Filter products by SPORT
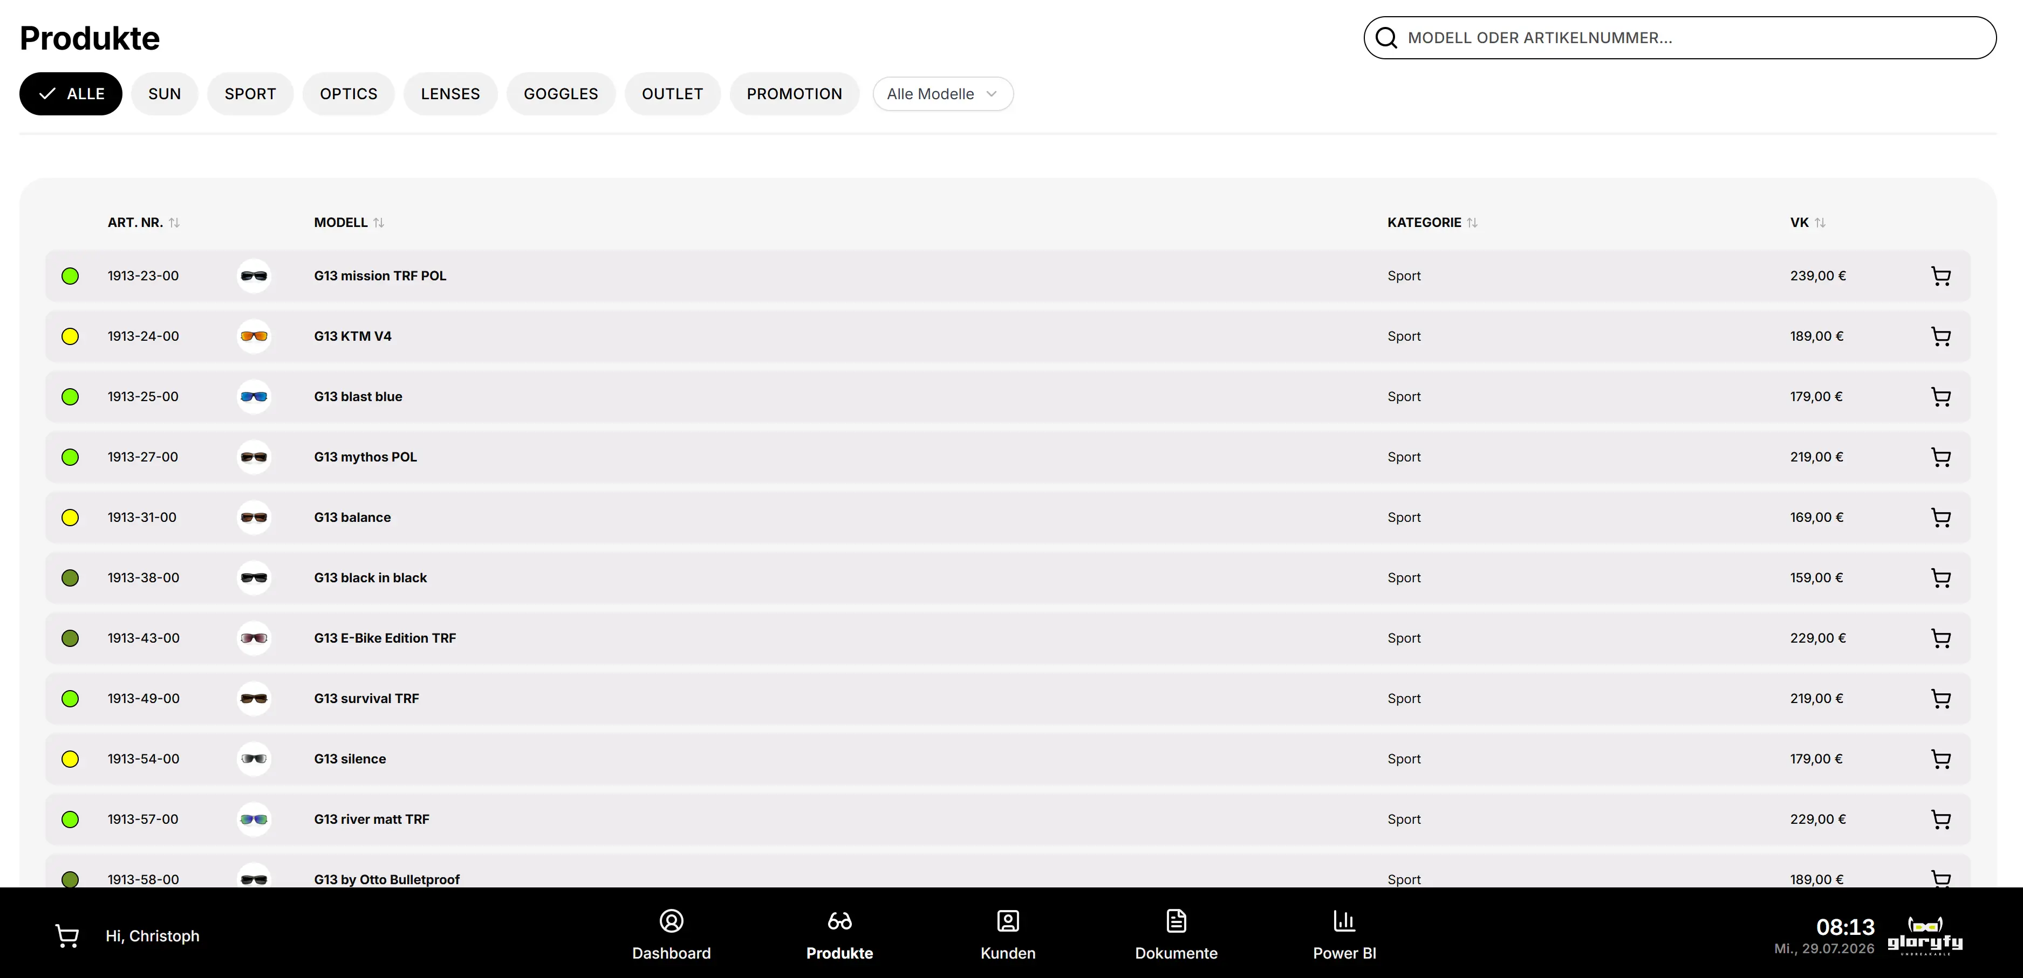 tap(250, 94)
